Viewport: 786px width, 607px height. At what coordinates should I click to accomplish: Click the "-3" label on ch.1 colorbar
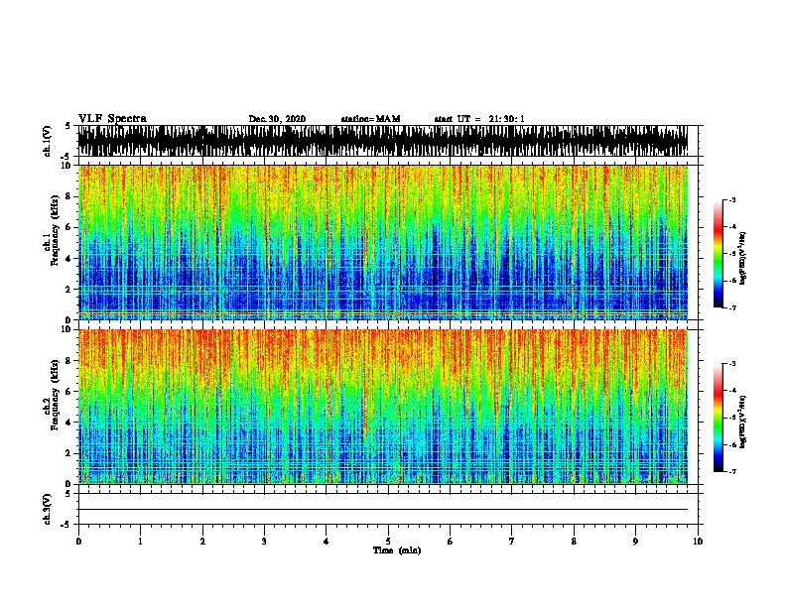click(x=731, y=199)
